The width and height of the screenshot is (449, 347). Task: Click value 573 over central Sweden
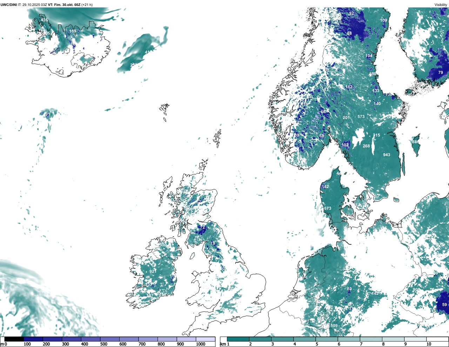pyautogui.click(x=361, y=117)
